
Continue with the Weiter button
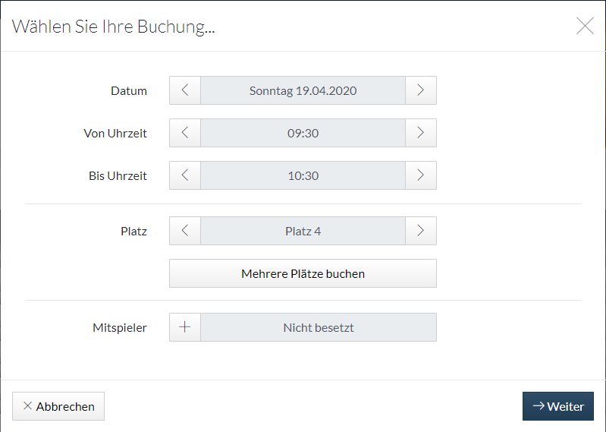(558, 406)
